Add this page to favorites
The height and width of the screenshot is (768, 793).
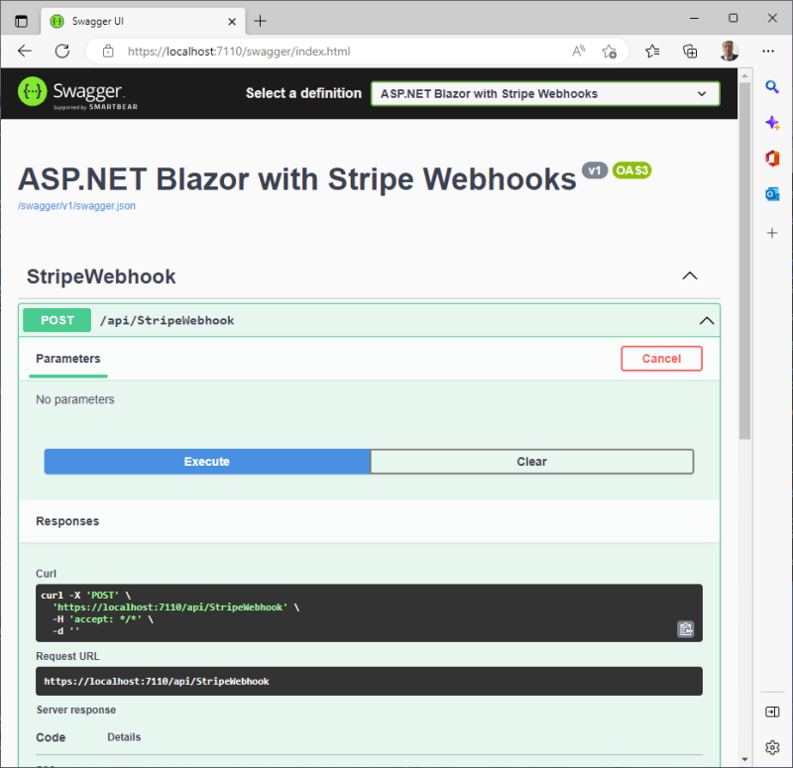[609, 52]
